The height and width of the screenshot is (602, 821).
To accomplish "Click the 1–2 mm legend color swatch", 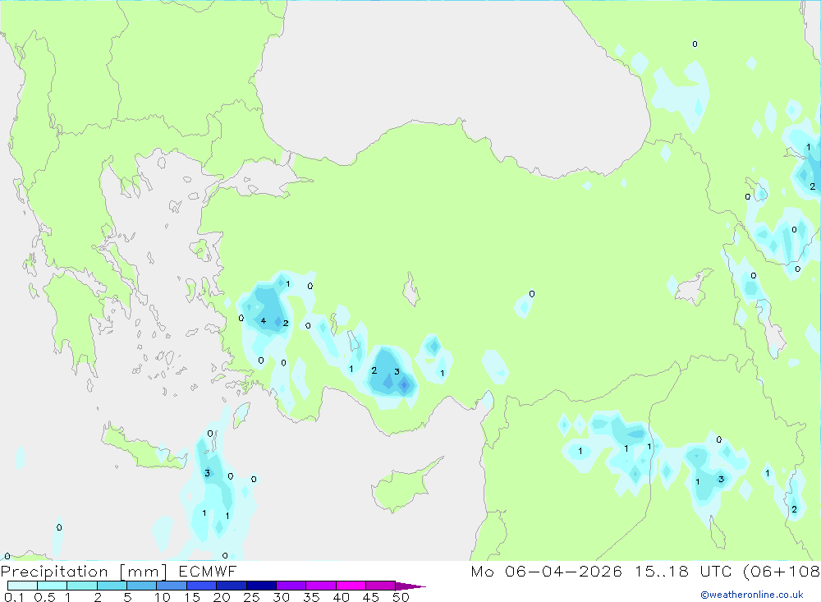I will coord(82,586).
